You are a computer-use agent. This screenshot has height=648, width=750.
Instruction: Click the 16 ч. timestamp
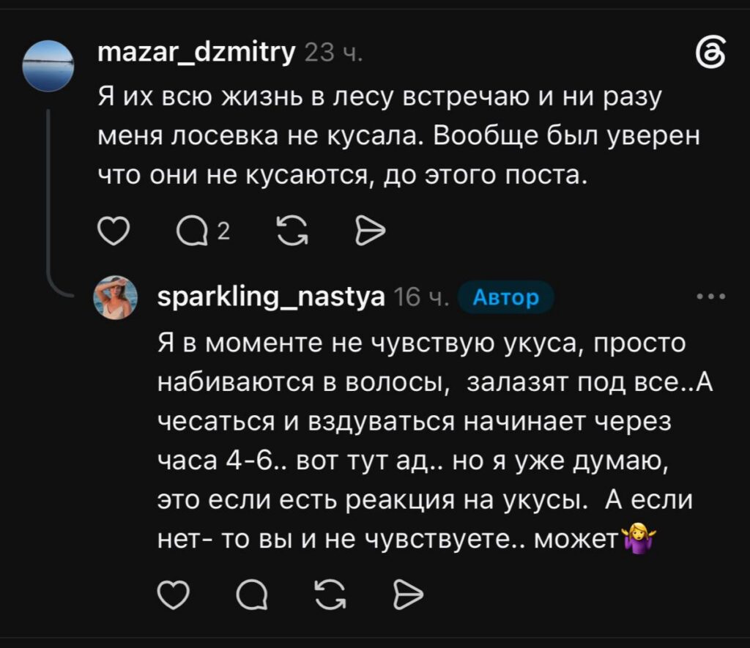(421, 297)
